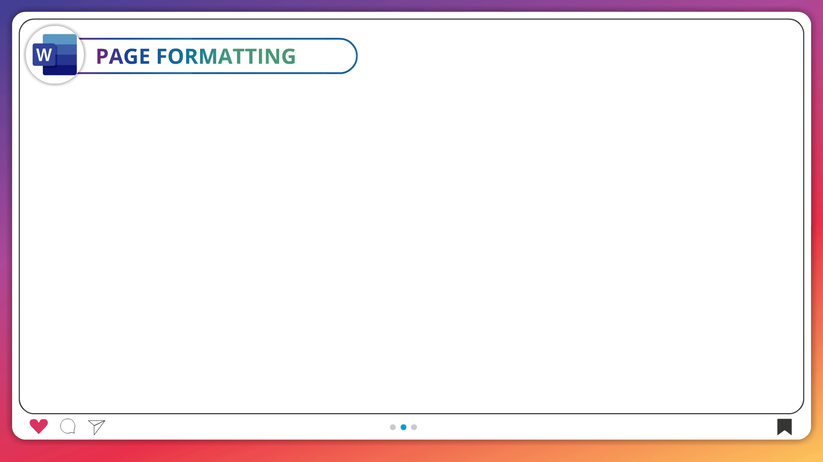Click the blank area inside the banner after FORMATTING
823x462 pixels.
click(x=324, y=56)
